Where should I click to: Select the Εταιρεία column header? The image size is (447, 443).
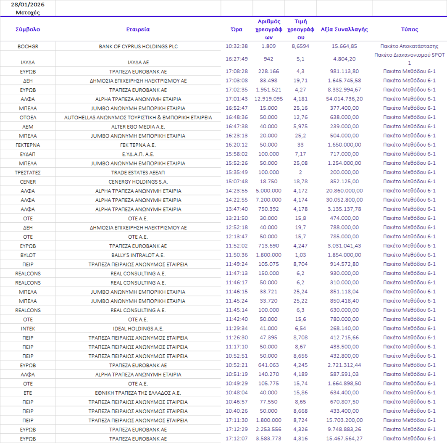pyautogui.click(x=138, y=29)
